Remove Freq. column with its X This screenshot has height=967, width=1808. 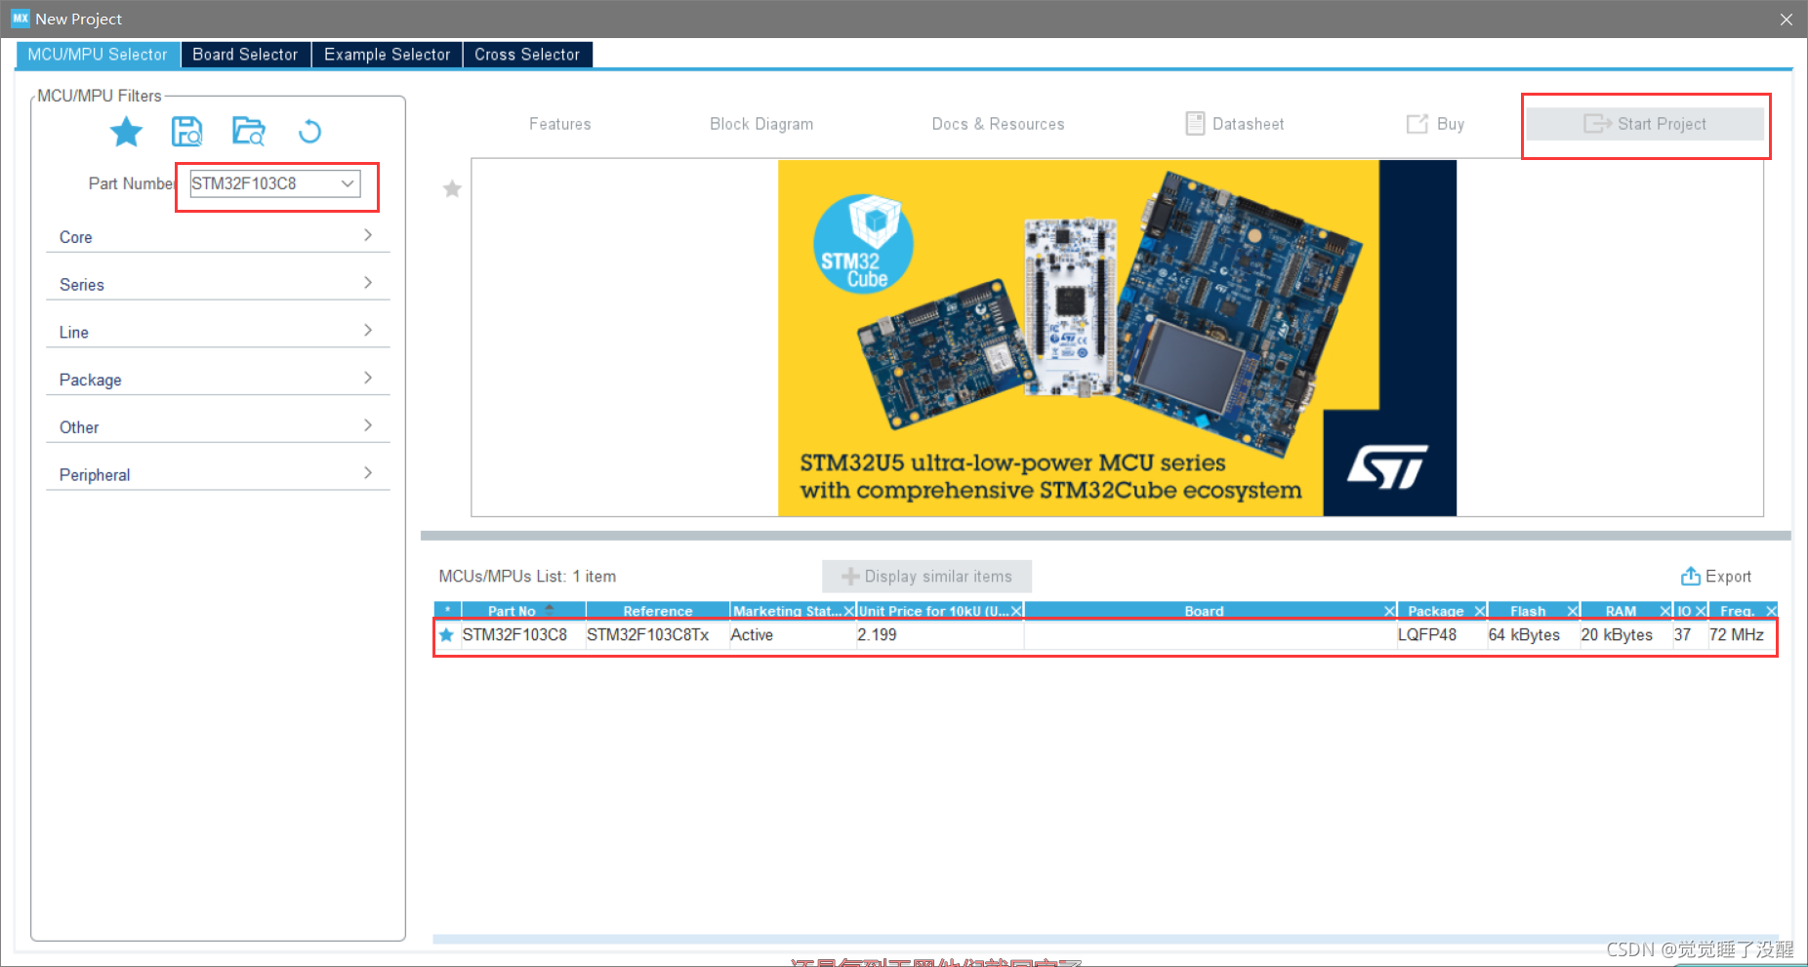pyautogui.click(x=1771, y=611)
